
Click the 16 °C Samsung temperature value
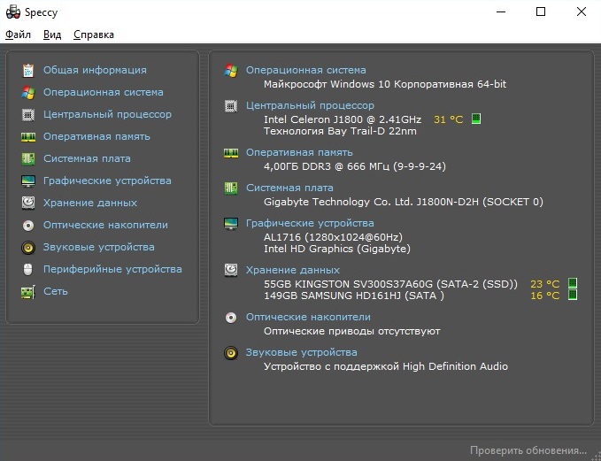(x=545, y=296)
